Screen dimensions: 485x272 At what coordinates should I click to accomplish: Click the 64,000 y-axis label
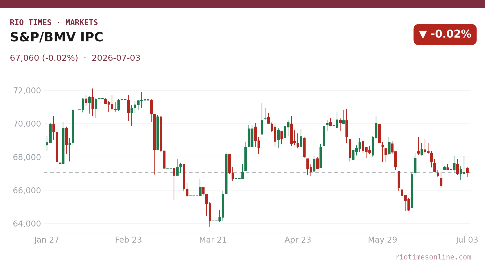pyautogui.click(x=27, y=224)
